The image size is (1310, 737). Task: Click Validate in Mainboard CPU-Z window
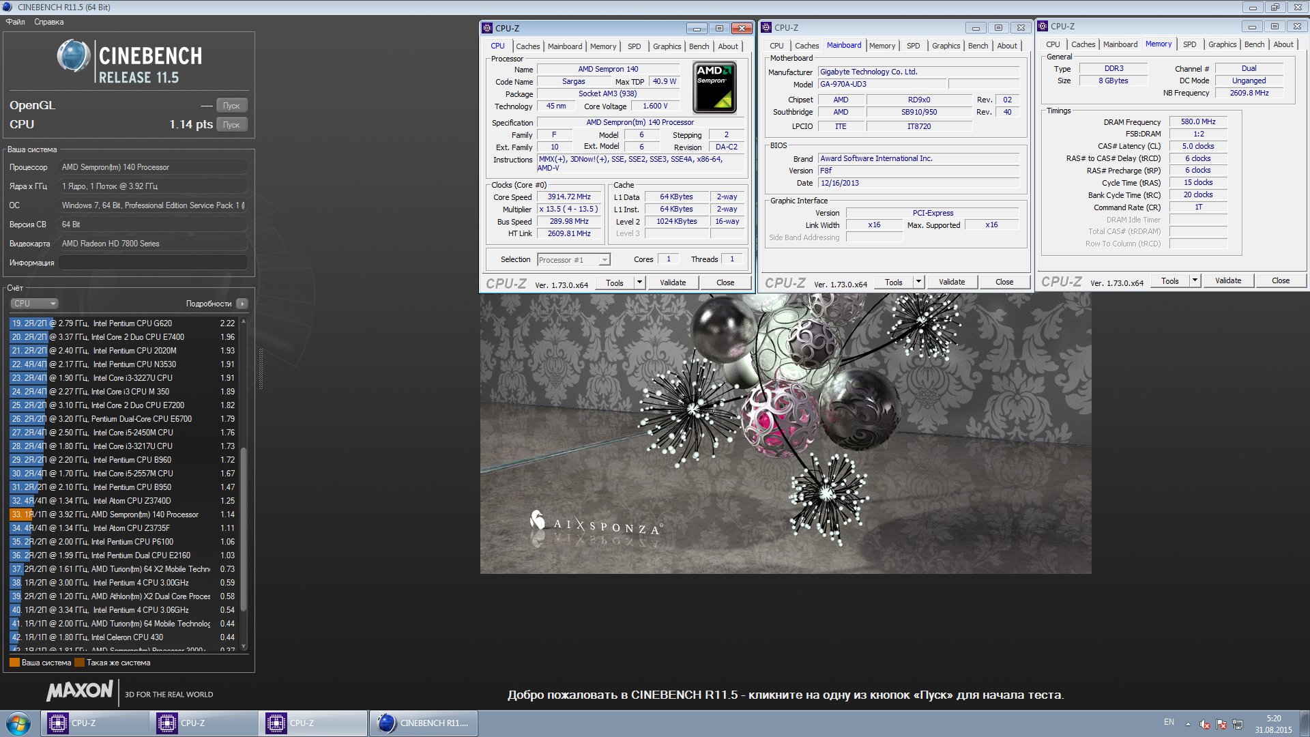(x=952, y=282)
